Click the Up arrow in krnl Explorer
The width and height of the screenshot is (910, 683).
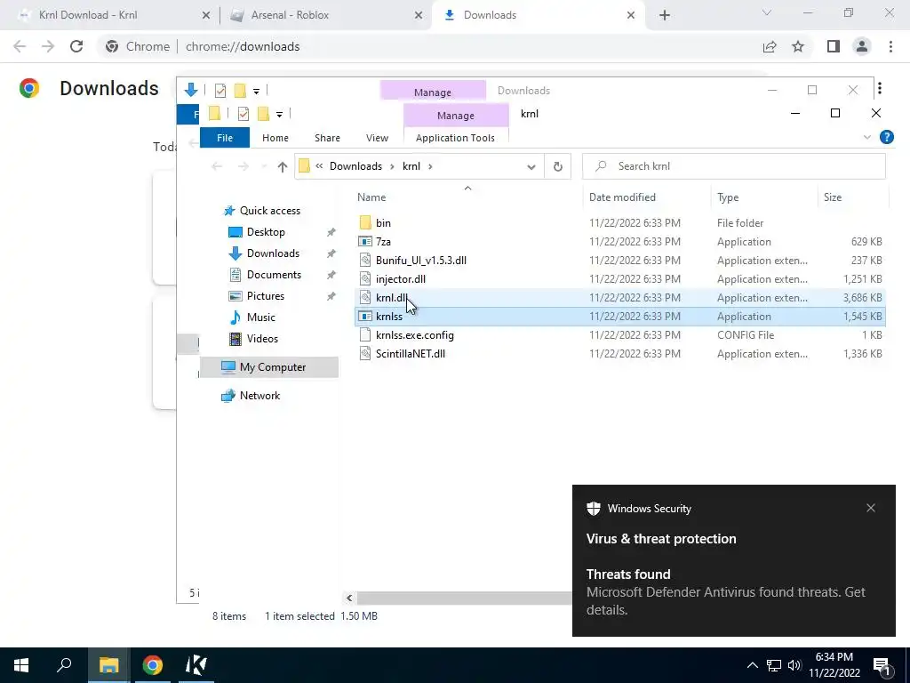(x=282, y=166)
